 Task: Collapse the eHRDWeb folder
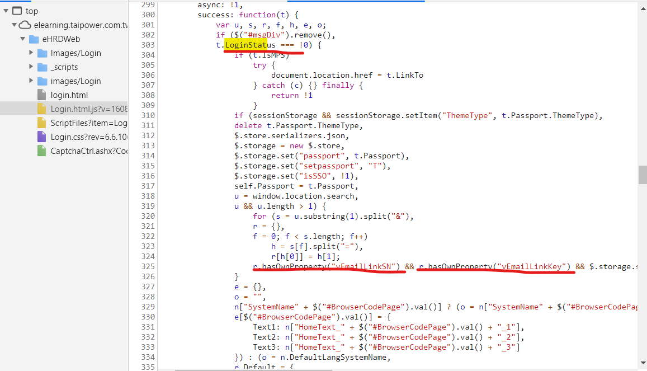(22, 39)
